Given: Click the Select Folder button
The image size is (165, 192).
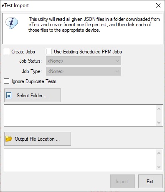Looking at the screenshot, I should pyautogui.click(x=33, y=96).
